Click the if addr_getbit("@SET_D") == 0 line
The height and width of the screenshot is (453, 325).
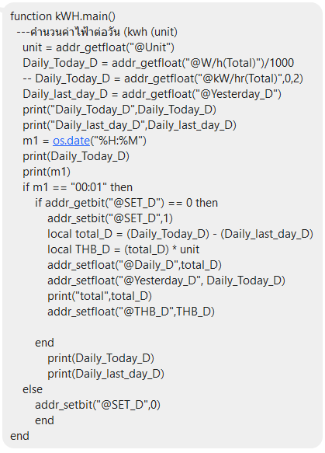click(x=126, y=203)
